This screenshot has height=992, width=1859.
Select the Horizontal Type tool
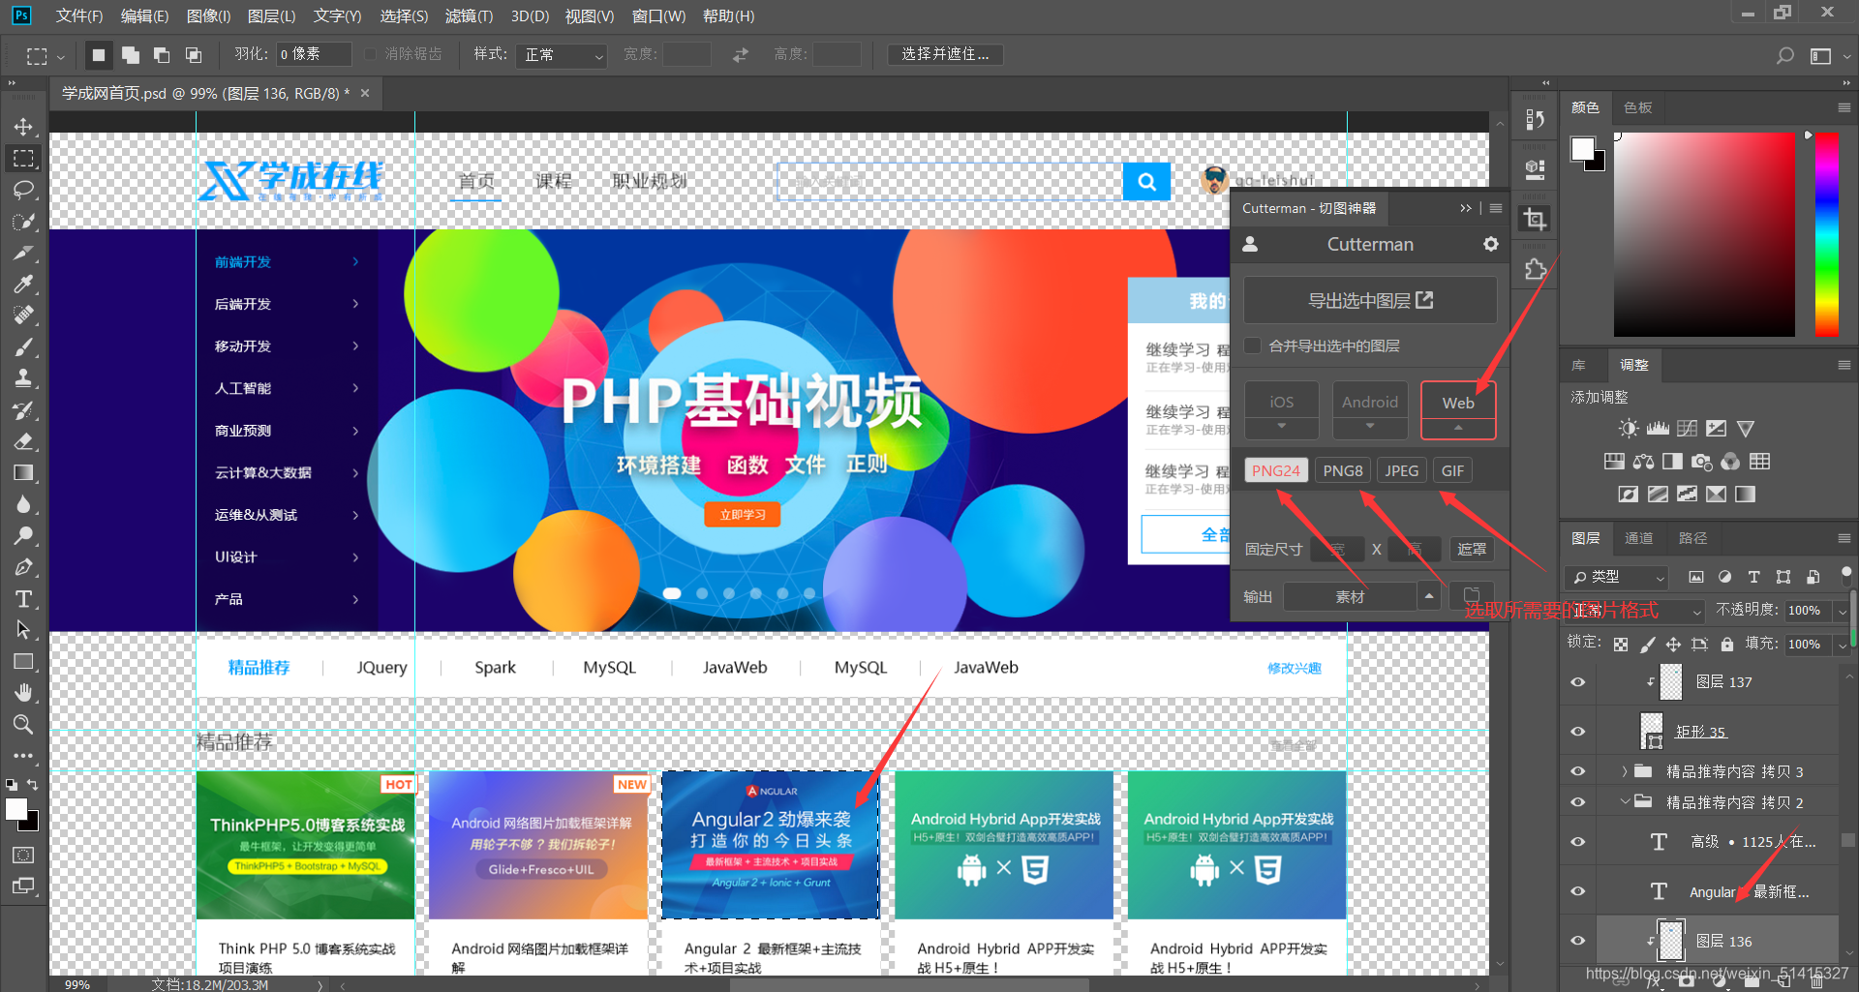click(x=23, y=598)
